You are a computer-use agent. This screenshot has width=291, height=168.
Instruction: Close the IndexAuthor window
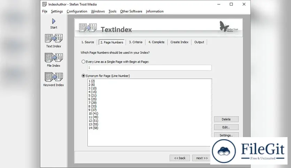pyautogui.click(x=244, y=4)
